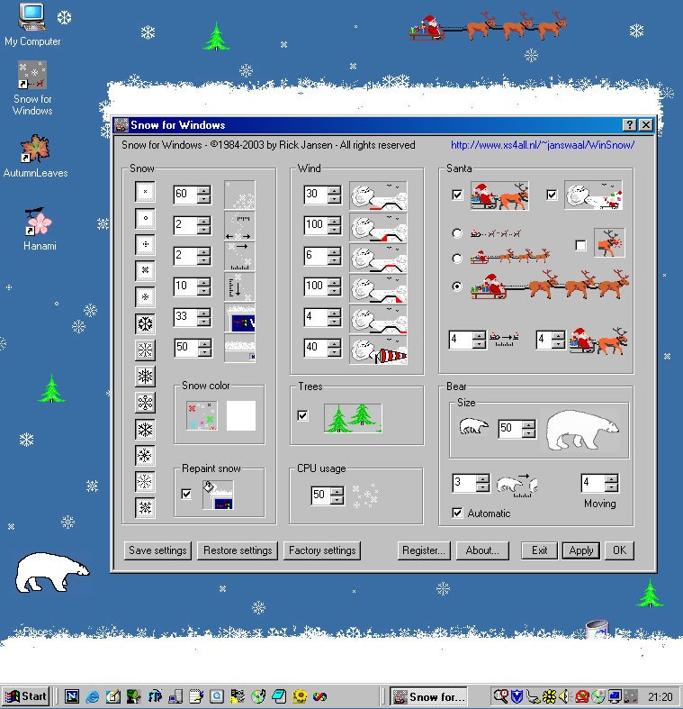Click Factory settings button

point(322,550)
